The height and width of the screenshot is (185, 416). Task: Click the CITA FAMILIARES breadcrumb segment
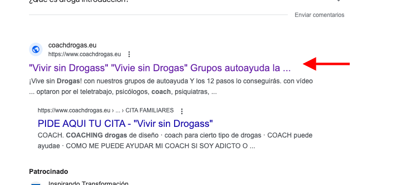149,110
